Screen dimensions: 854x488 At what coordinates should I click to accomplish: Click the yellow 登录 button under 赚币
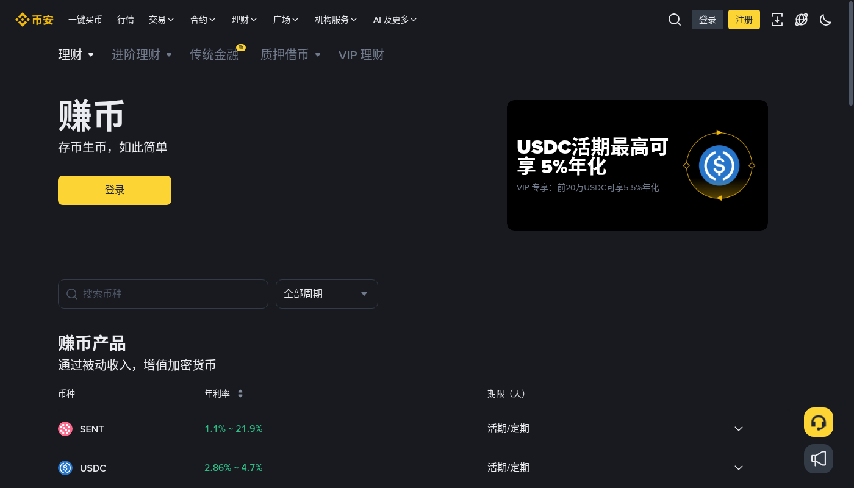115,190
